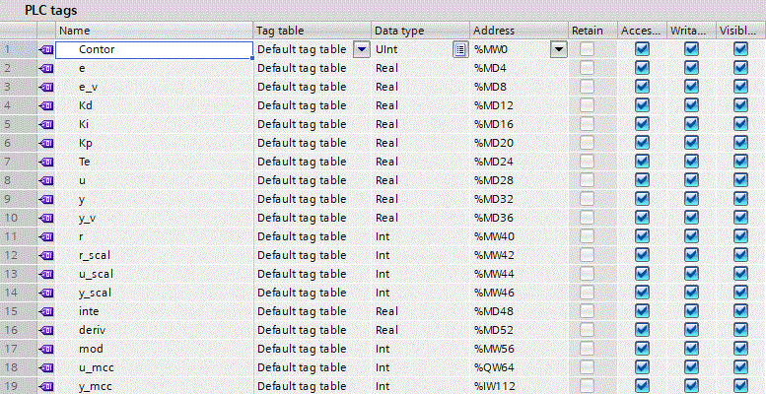Enable Retain checkbox for tag e

click(x=588, y=68)
